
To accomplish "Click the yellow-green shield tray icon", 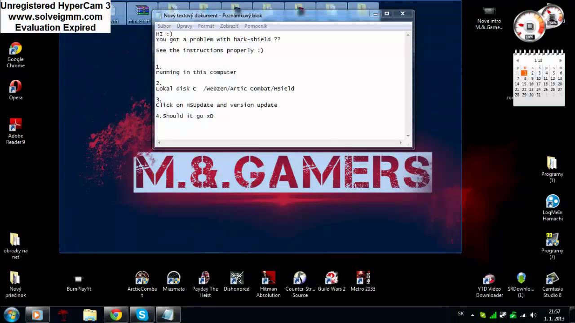I will [483, 315].
